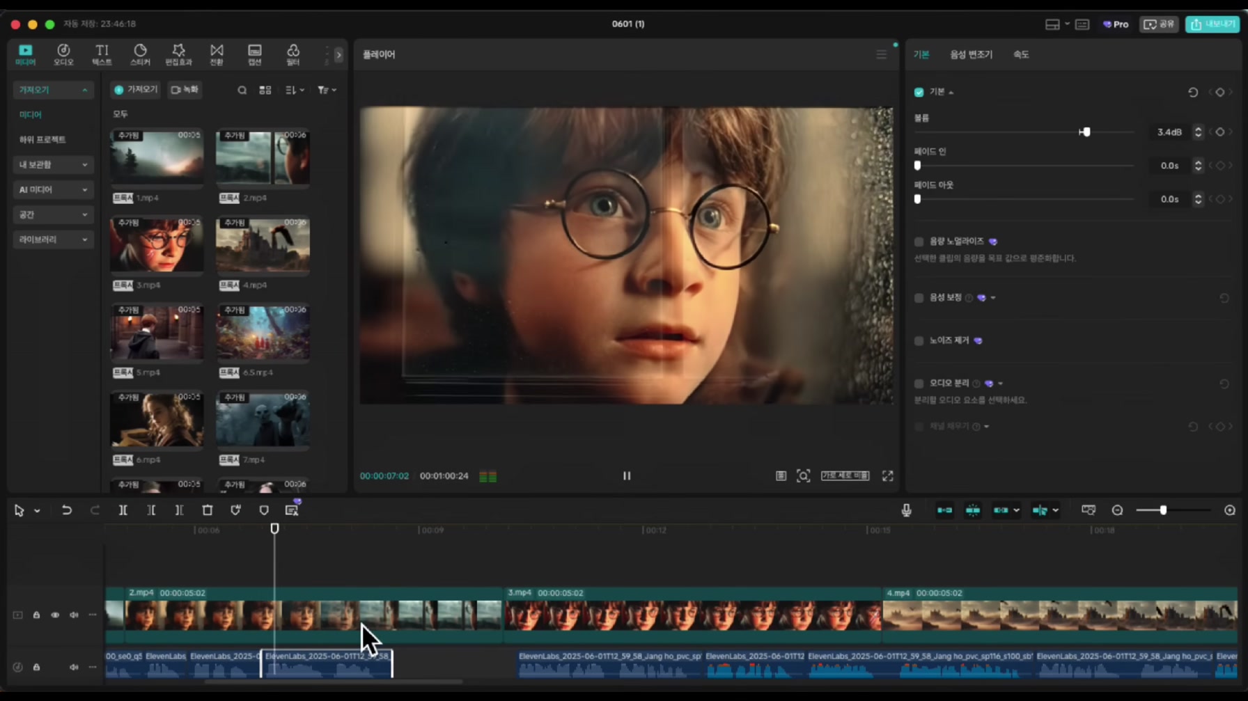The image size is (1248, 701).
Task: Switch to the 속도 tab
Action: pyautogui.click(x=1021, y=54)
